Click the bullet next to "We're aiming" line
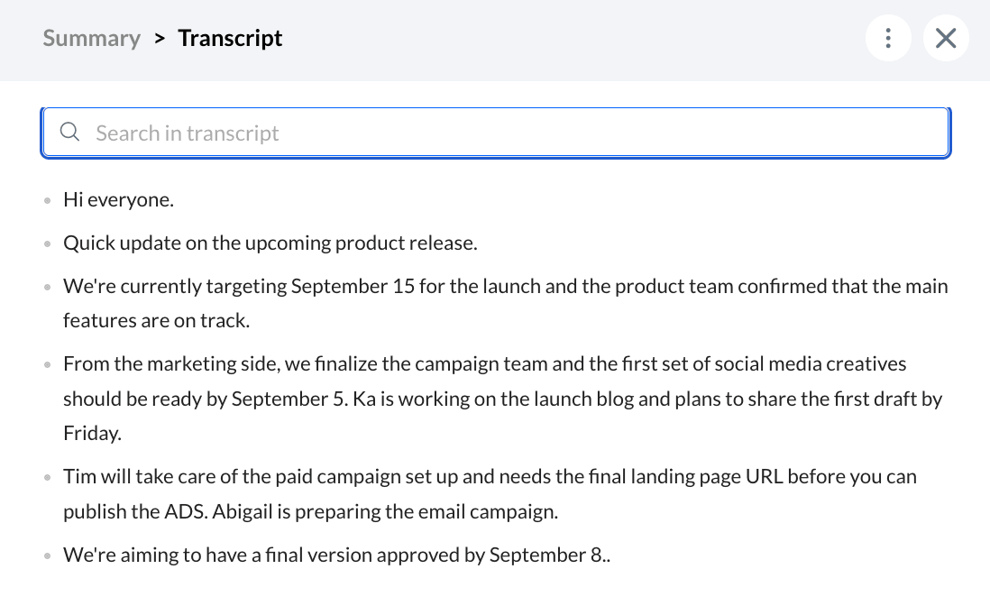The height and width of the screenshot is (615, 990). (48, 556)
